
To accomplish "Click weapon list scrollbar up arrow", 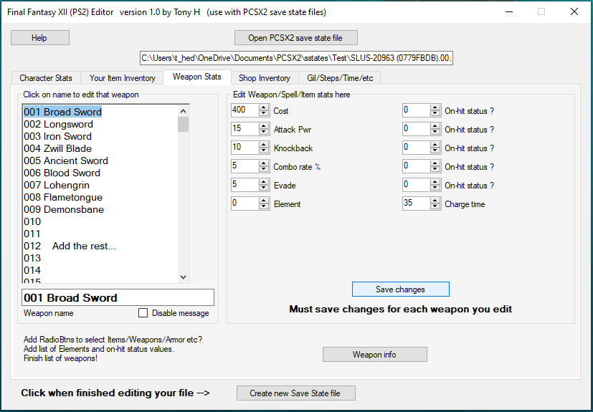I will (183, 111).
